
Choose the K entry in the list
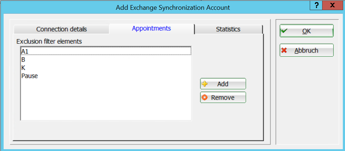click(23, 68)
